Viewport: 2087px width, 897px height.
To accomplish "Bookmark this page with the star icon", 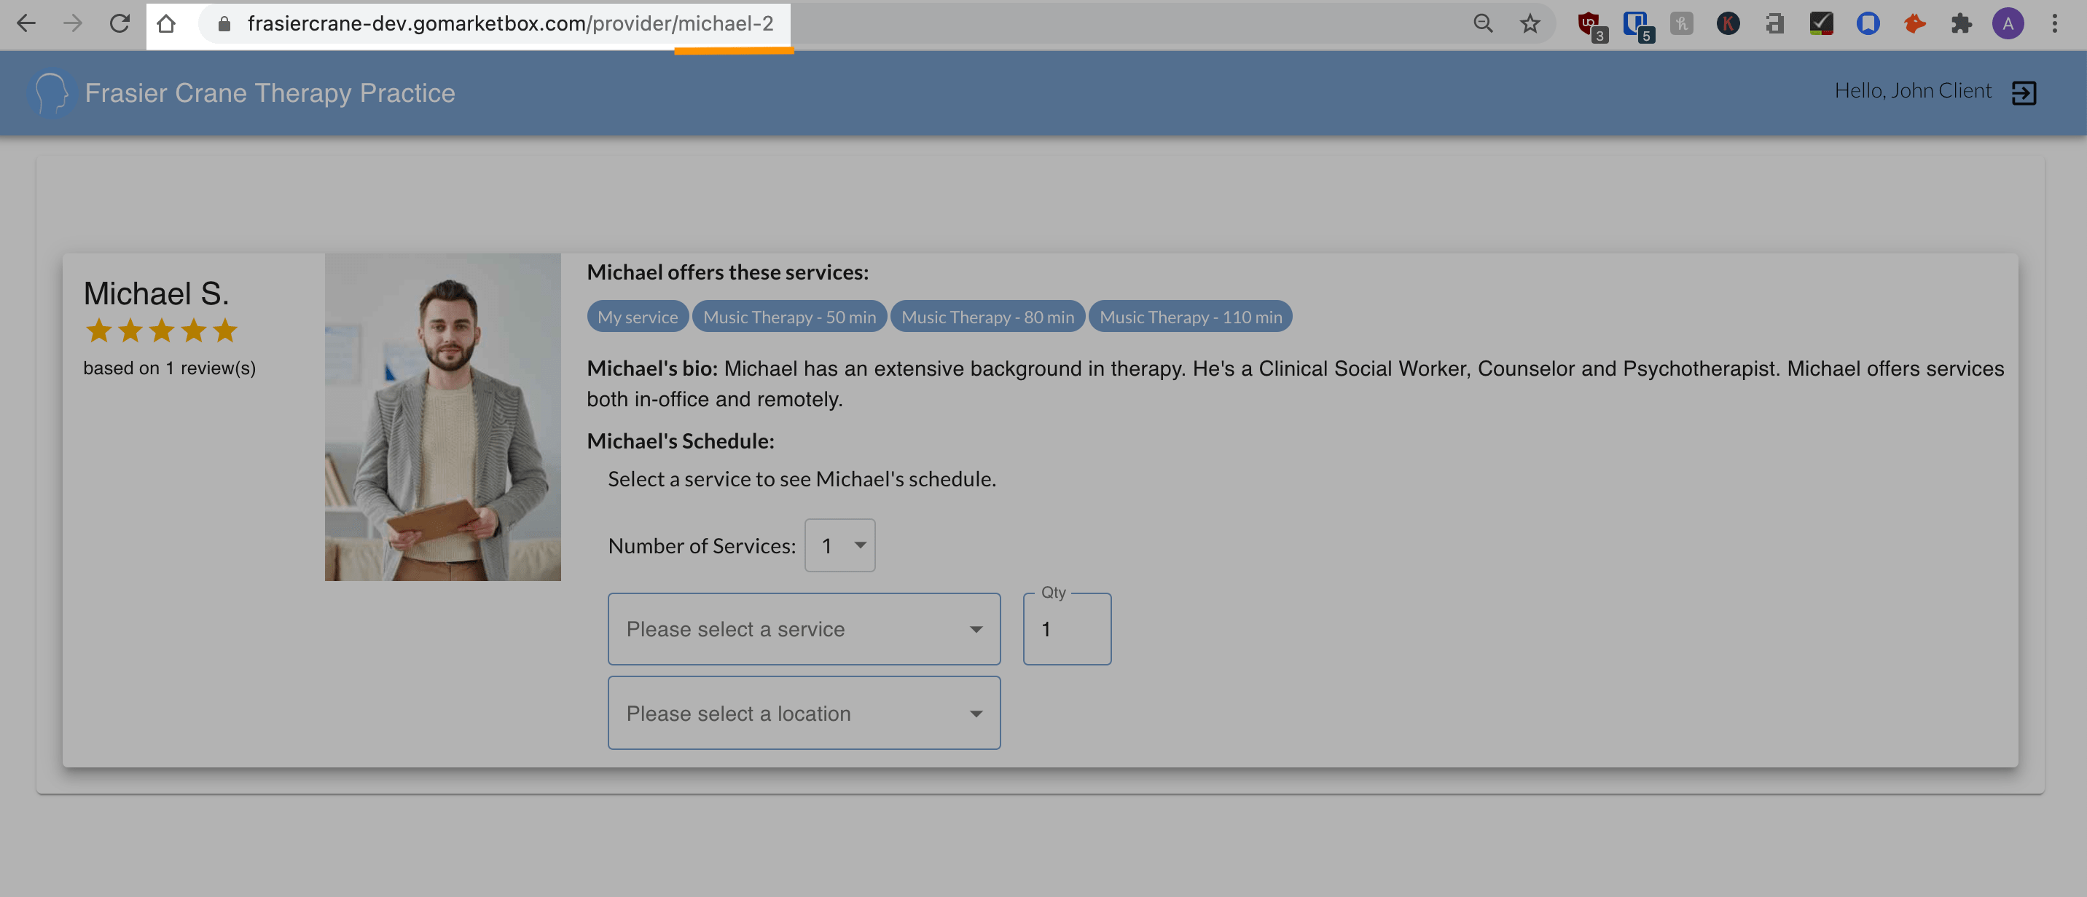I will 1530,24.
